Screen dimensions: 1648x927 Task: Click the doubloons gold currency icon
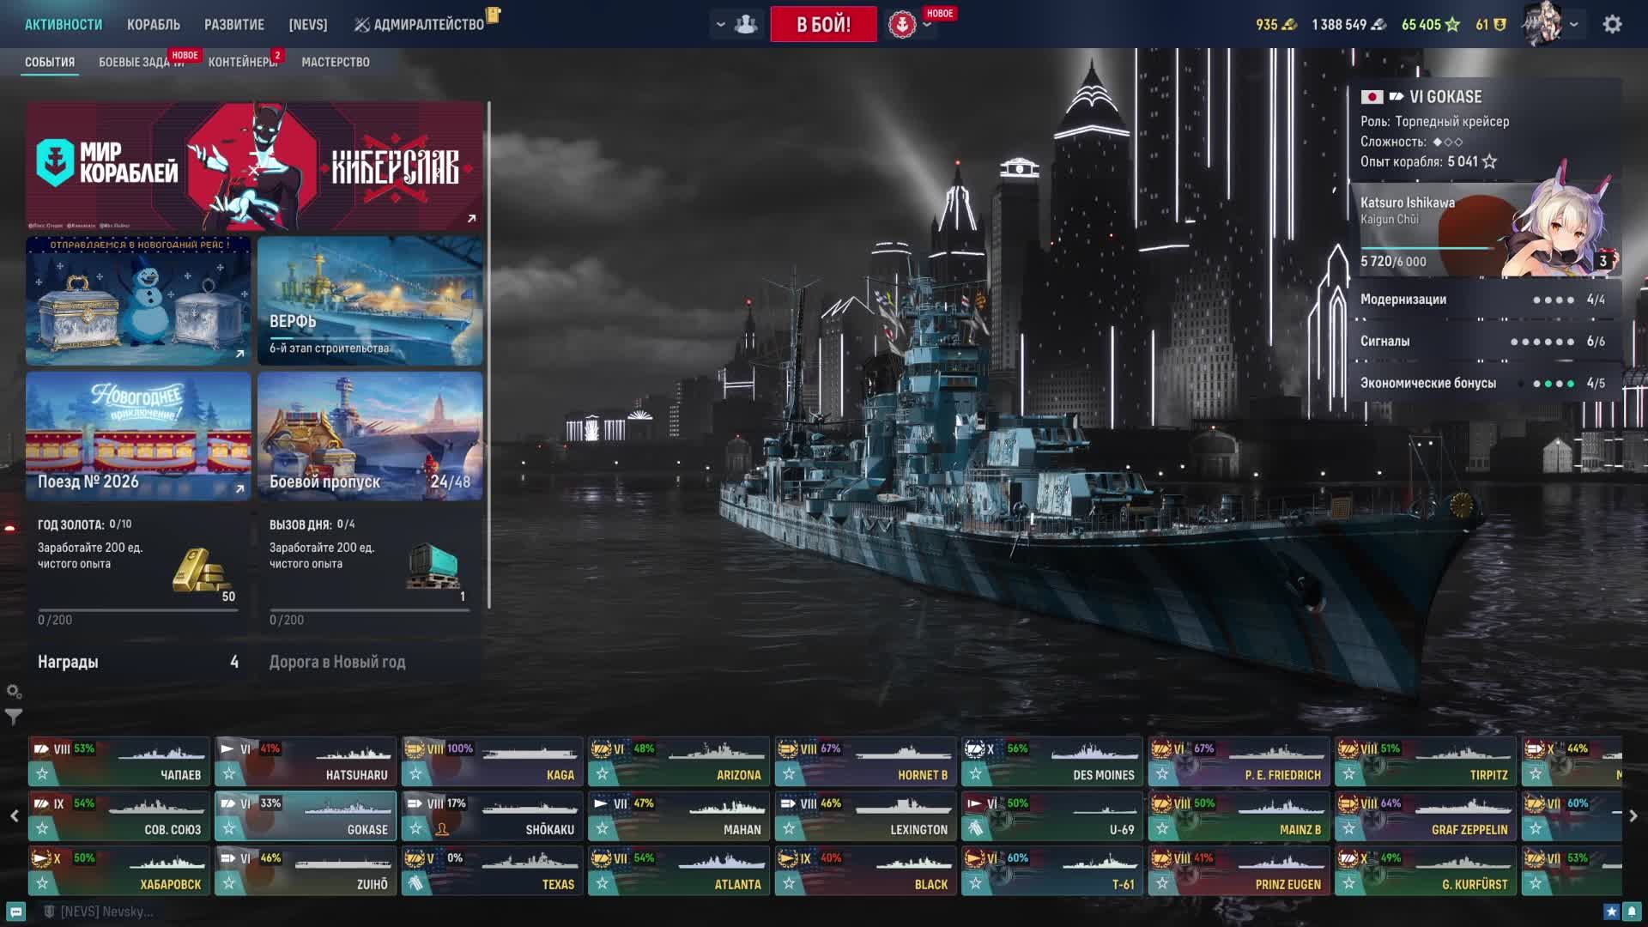coord(1288,25)
